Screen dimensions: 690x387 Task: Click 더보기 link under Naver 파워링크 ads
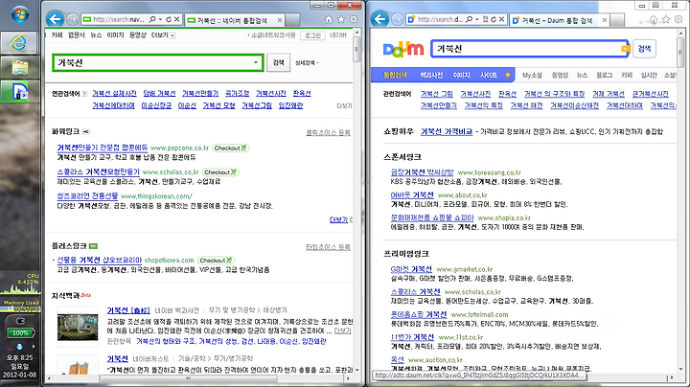(x=339, y=219)
